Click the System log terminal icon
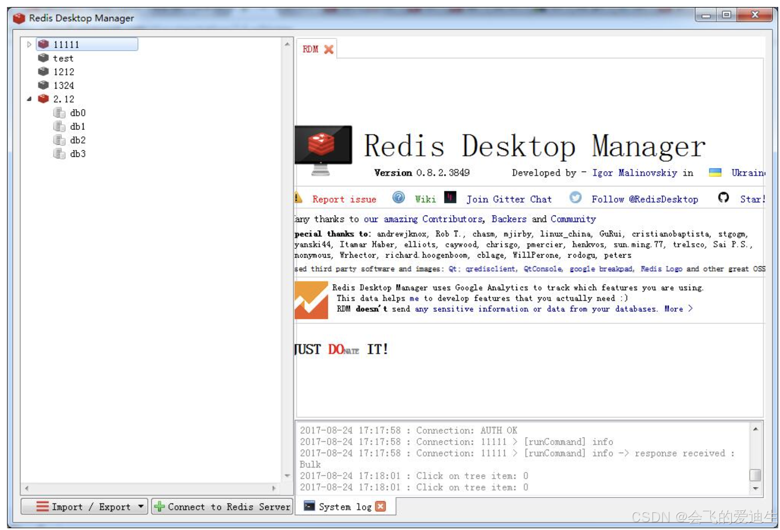Viewport: 780px width, 530px height. coord(309,506)
